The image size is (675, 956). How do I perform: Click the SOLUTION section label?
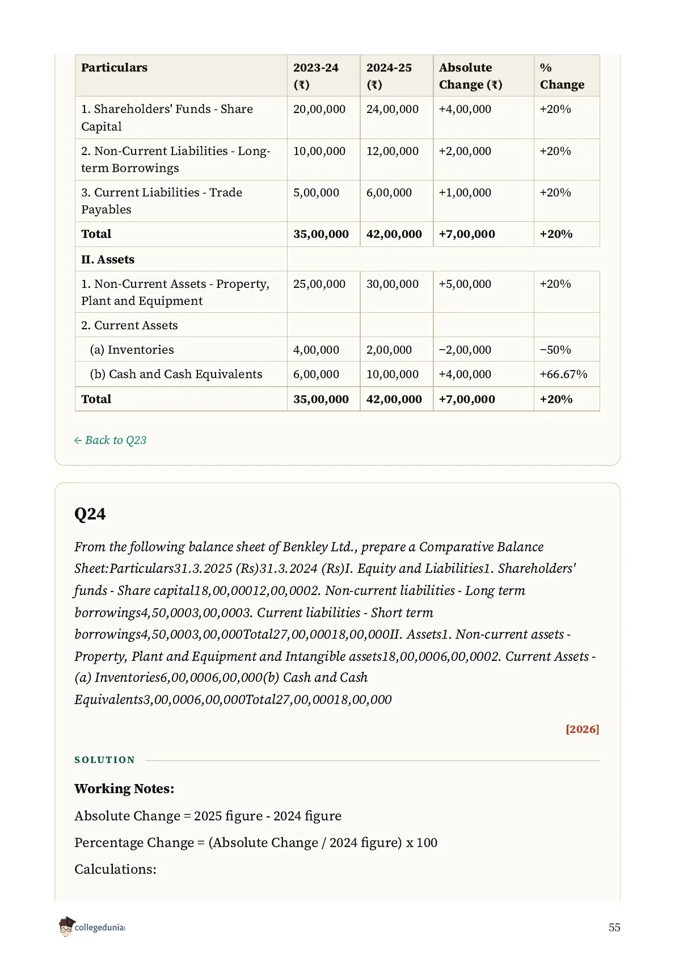pos(104,760)
